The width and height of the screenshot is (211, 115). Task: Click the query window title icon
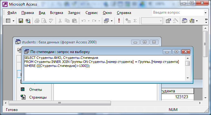point(26,51)
